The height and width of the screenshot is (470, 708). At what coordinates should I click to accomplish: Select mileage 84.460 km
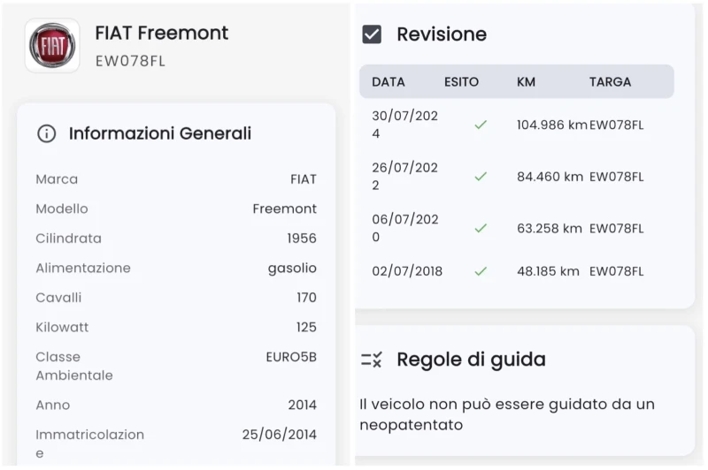[550, 177]
